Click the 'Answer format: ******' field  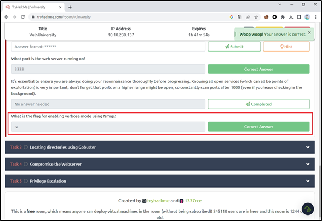click(108, 47)
